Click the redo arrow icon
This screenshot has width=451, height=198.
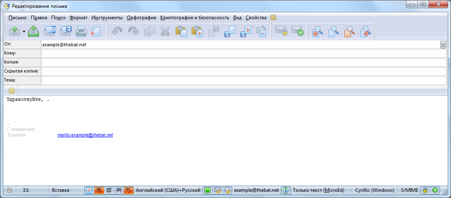tap(133, 31)
